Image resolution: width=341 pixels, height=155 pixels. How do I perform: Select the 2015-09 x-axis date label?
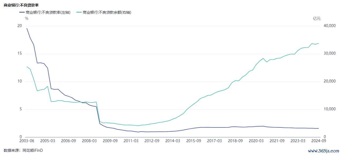click(194, 141)
